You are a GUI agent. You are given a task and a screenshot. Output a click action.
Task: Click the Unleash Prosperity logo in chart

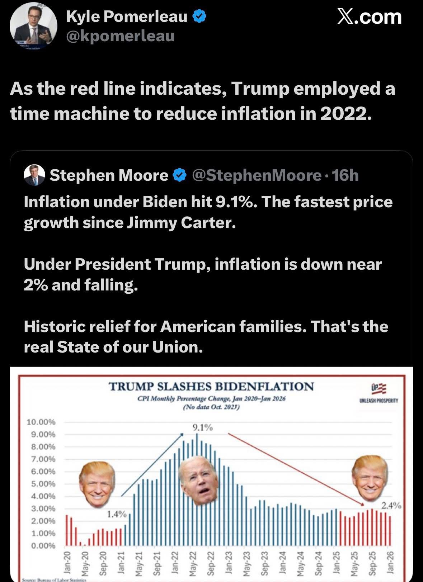(378, 393)
